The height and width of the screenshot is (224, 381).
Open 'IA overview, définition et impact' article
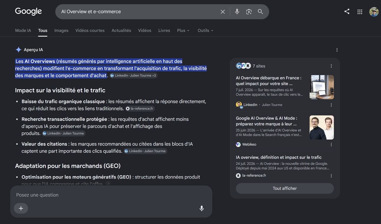(279, 157)
